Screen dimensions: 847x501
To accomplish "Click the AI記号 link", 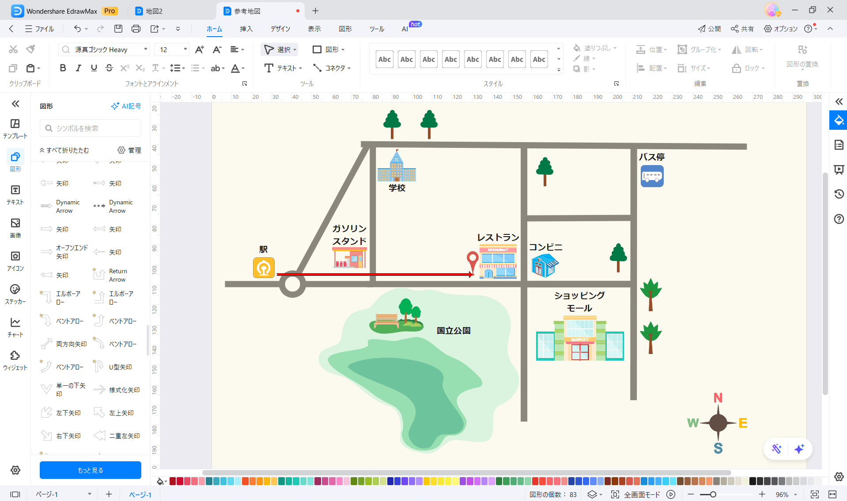I will pos(126,106).
